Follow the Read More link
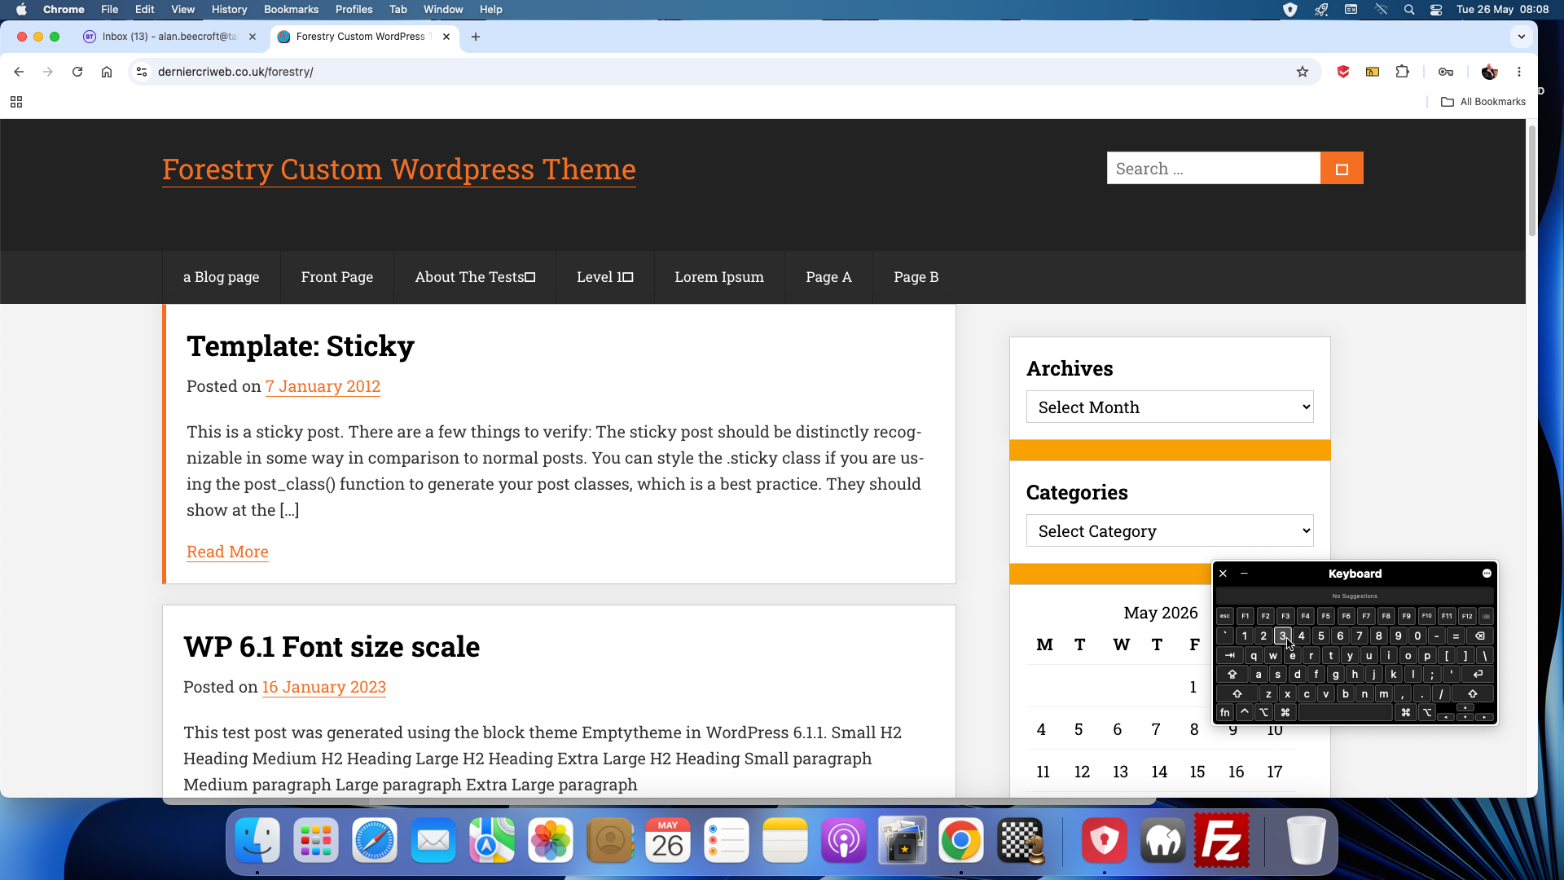The image size is (1564, 880). (227, 552)
